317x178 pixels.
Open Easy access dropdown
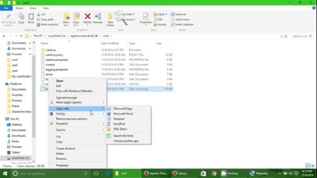point(127,19)
